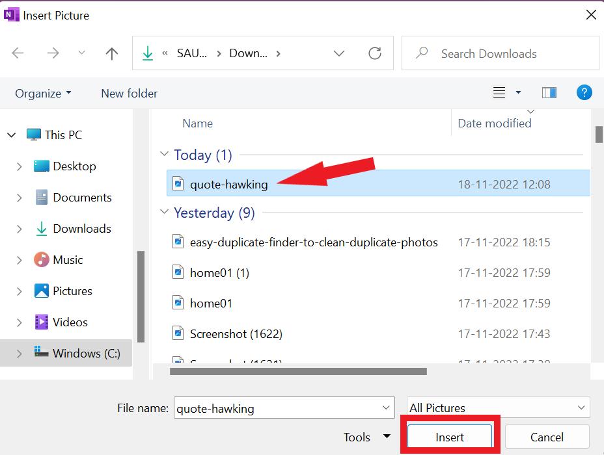Collapse the Today file group
The height and width of the screenshot is (455, 604).
pos(164,155)
